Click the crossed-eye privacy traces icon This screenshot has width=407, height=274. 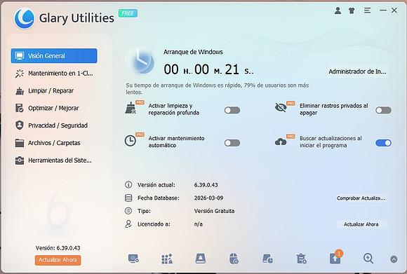click(281, 107)
